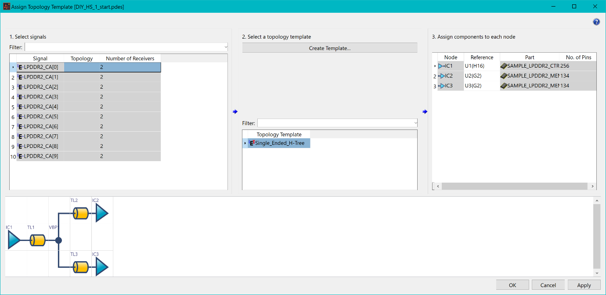The width and height of the screenshot is (606, 295).
Task: Click the Create Template... button
Action: pyautogui.click(x=329, y=48)
